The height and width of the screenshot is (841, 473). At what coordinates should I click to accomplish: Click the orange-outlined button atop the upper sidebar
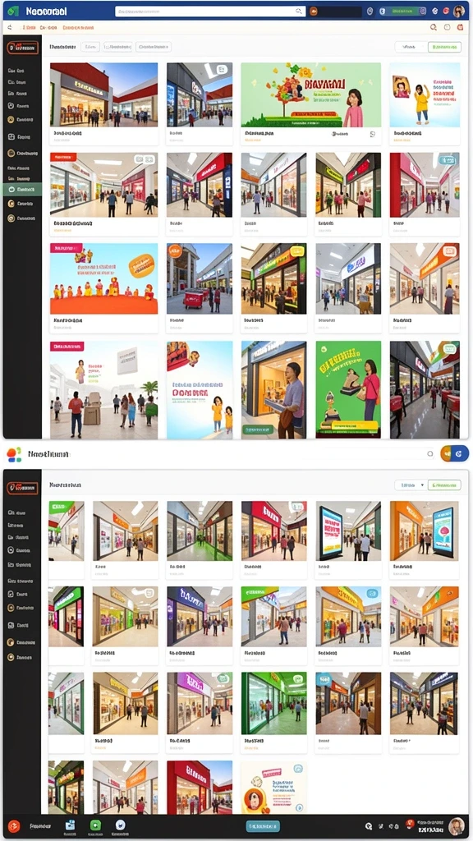click(22, 47)
